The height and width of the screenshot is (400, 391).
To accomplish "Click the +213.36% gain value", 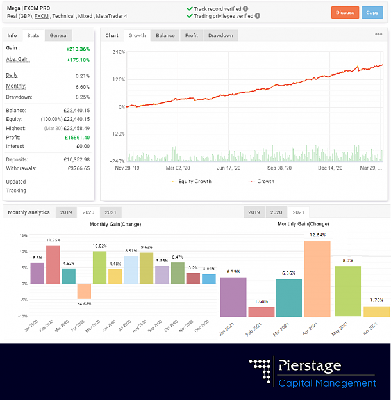I will click(78, 49).
